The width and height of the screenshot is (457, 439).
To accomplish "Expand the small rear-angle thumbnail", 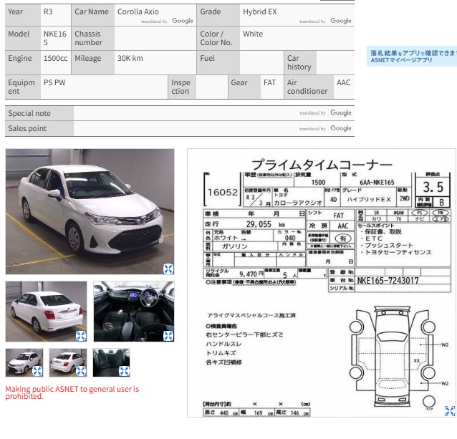I will pyautogui.click(x=81, y=371).
